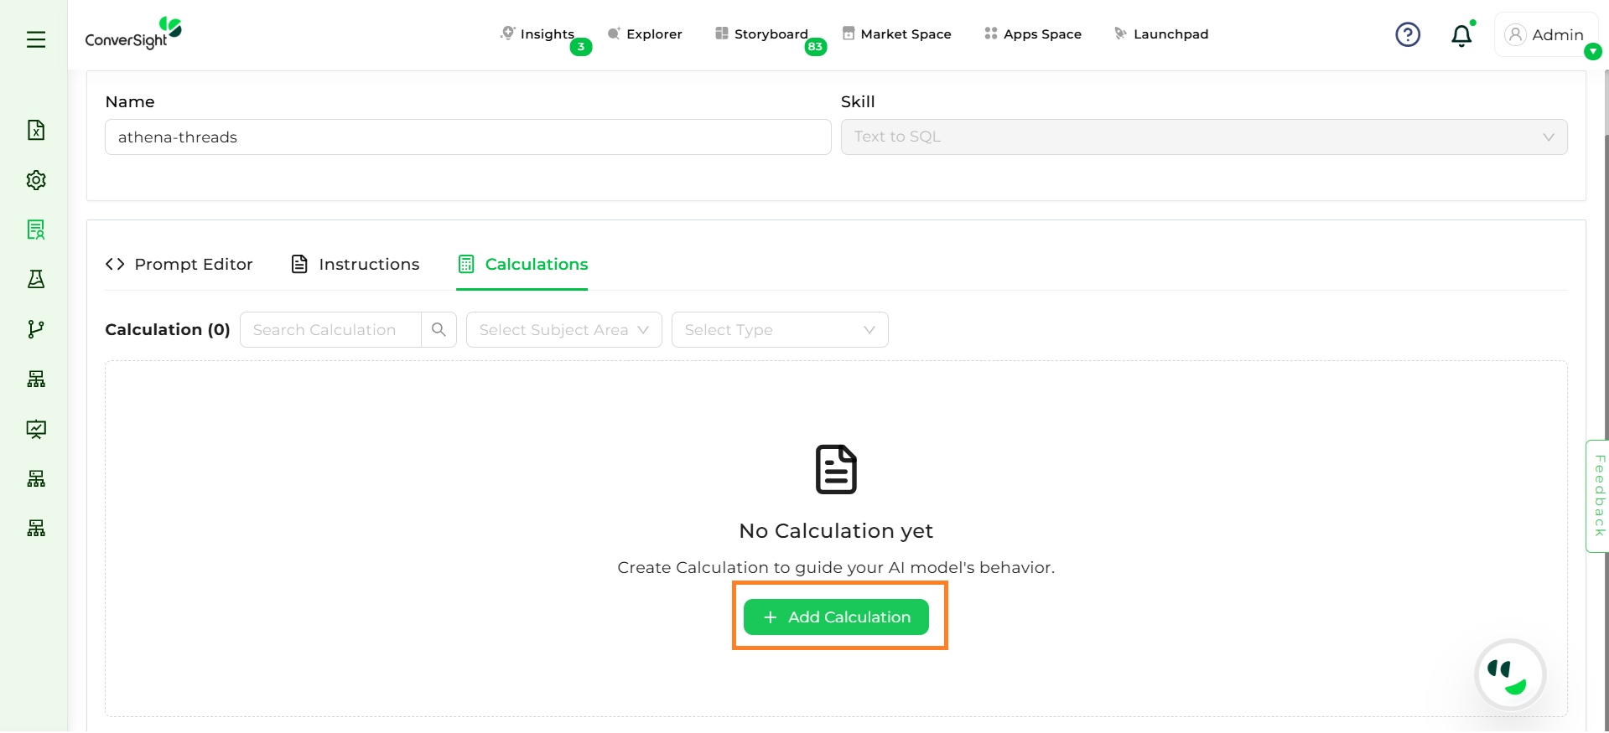Open the notification bell
The image size is (1609, 733).
1461,35
